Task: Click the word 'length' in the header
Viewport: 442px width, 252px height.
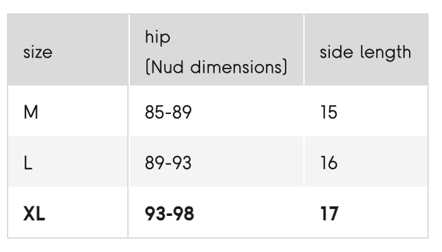Action: tap(386, 53)
